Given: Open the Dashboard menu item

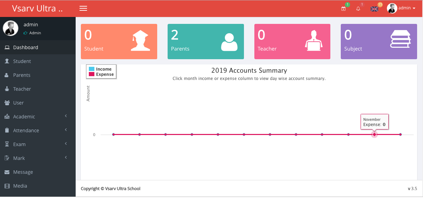Looking at the screenshot, I should point(26,47).
